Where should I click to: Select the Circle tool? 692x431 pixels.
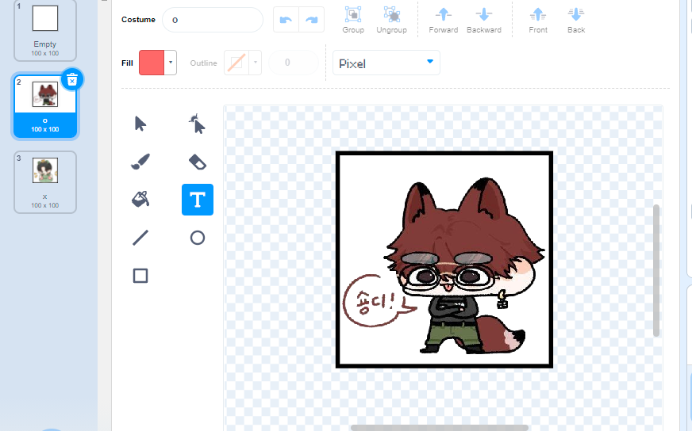198,238
